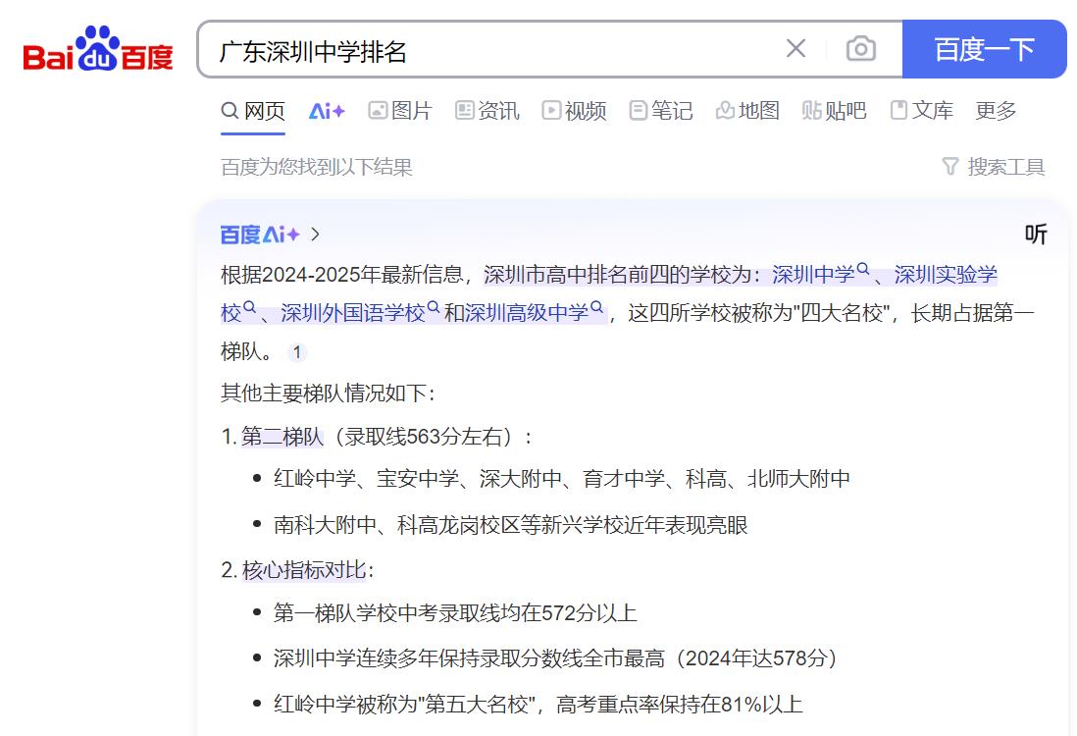This screenshot has width=1077, height=736.
Task: Open the 文库 tab
Action: [x=922, y=111]
